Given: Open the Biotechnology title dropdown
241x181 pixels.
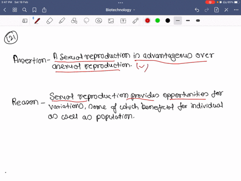Looking at the screenshot, I should 120,10.
